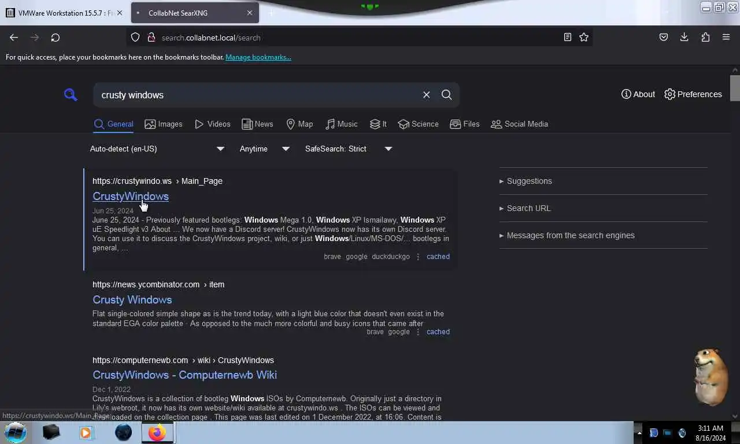Open the CrustyWindows main page result
This screenshot has height=444, width=740.
131,196
